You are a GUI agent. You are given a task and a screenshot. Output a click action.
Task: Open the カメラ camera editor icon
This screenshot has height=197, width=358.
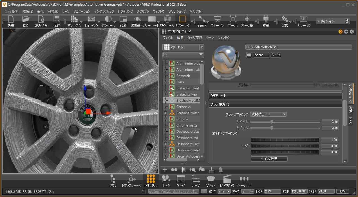pyautogui.click(x=166, y=179)
